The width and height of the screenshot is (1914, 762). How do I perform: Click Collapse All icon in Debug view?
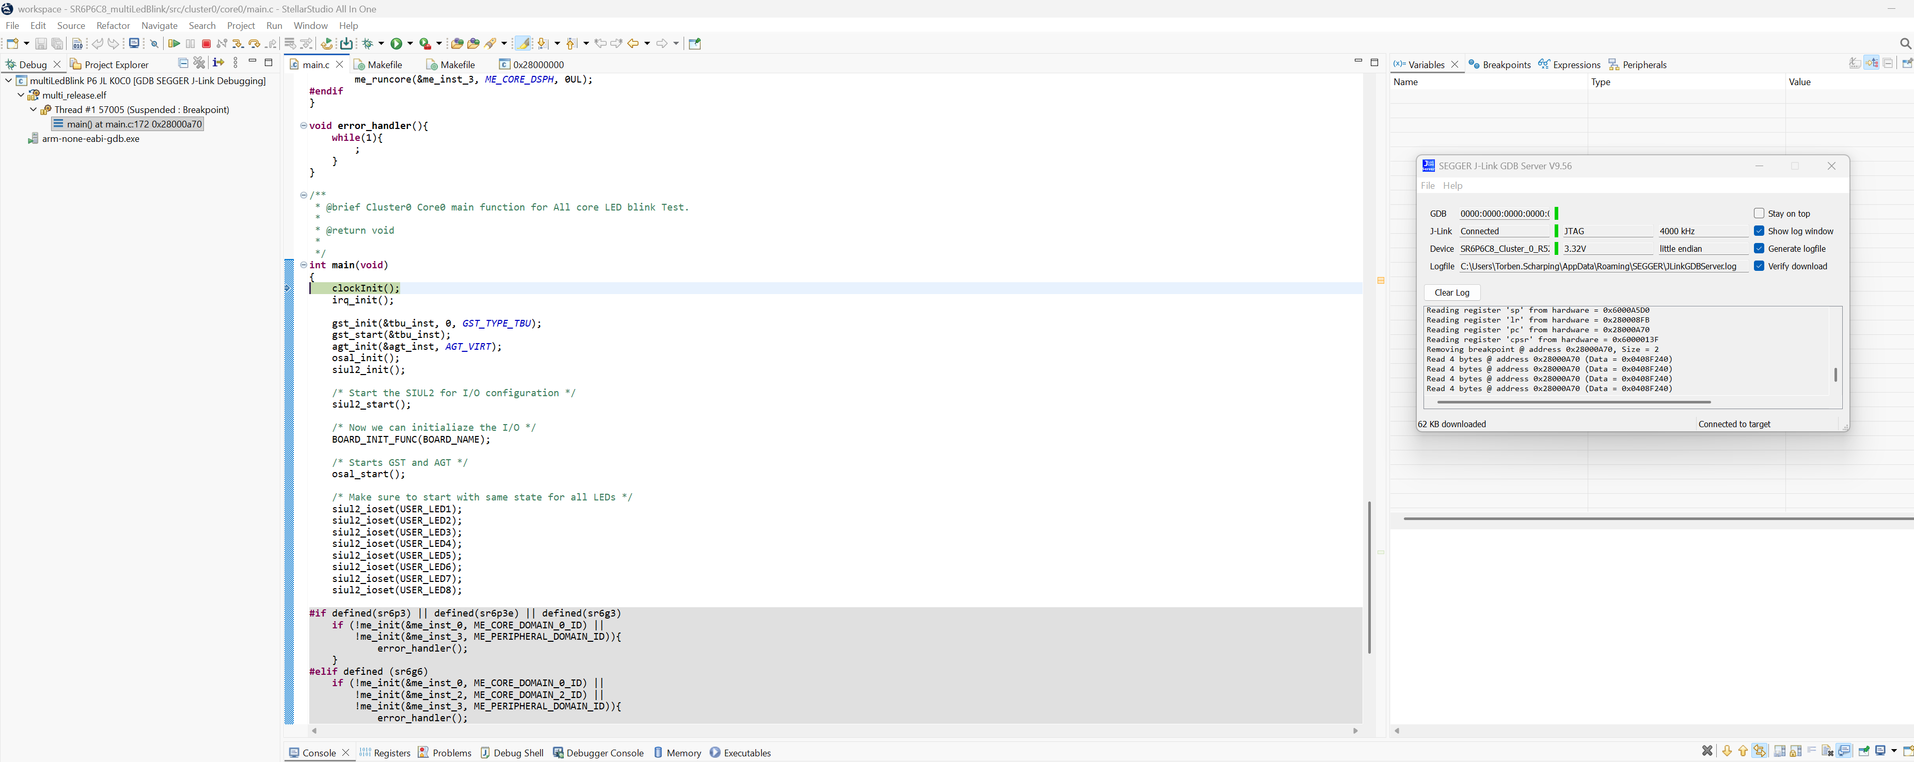pyautogui.click(x=183, y=63)
